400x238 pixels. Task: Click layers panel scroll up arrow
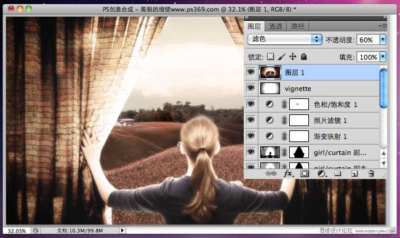(x=383, y=153)
